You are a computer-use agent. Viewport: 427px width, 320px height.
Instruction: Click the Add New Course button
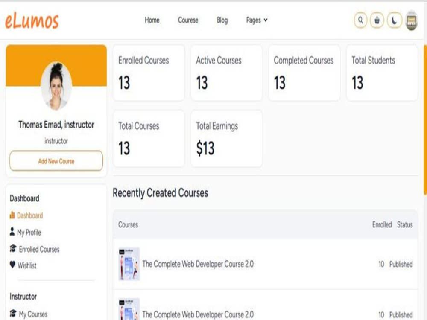[x=56, y=161]
